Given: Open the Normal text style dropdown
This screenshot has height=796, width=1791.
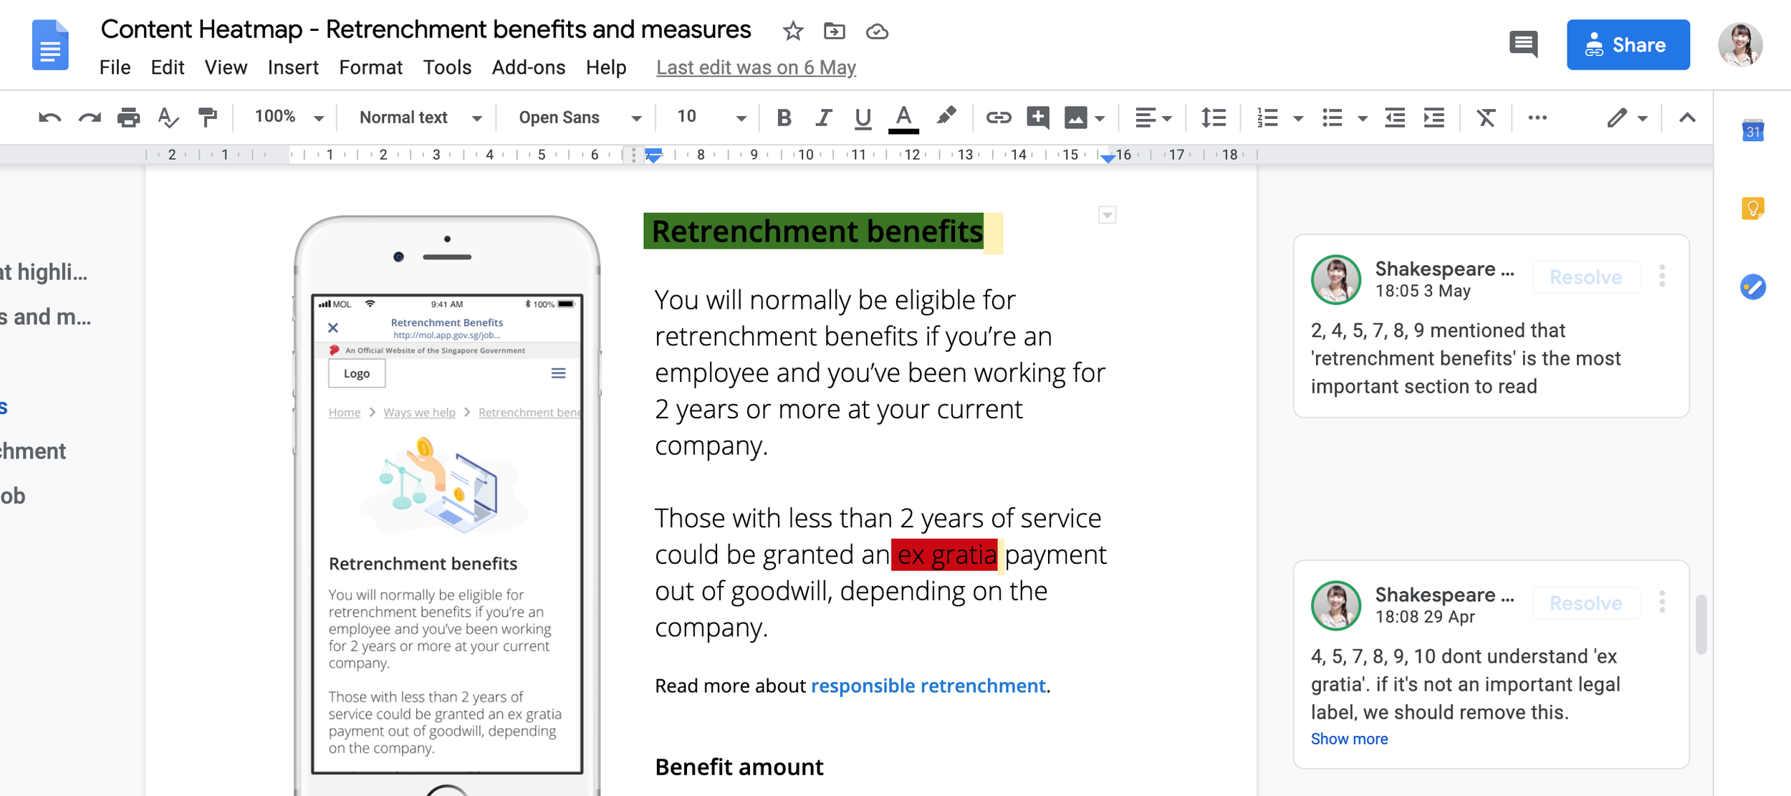Looking at the screenshot, I should [x=421, y=118].
